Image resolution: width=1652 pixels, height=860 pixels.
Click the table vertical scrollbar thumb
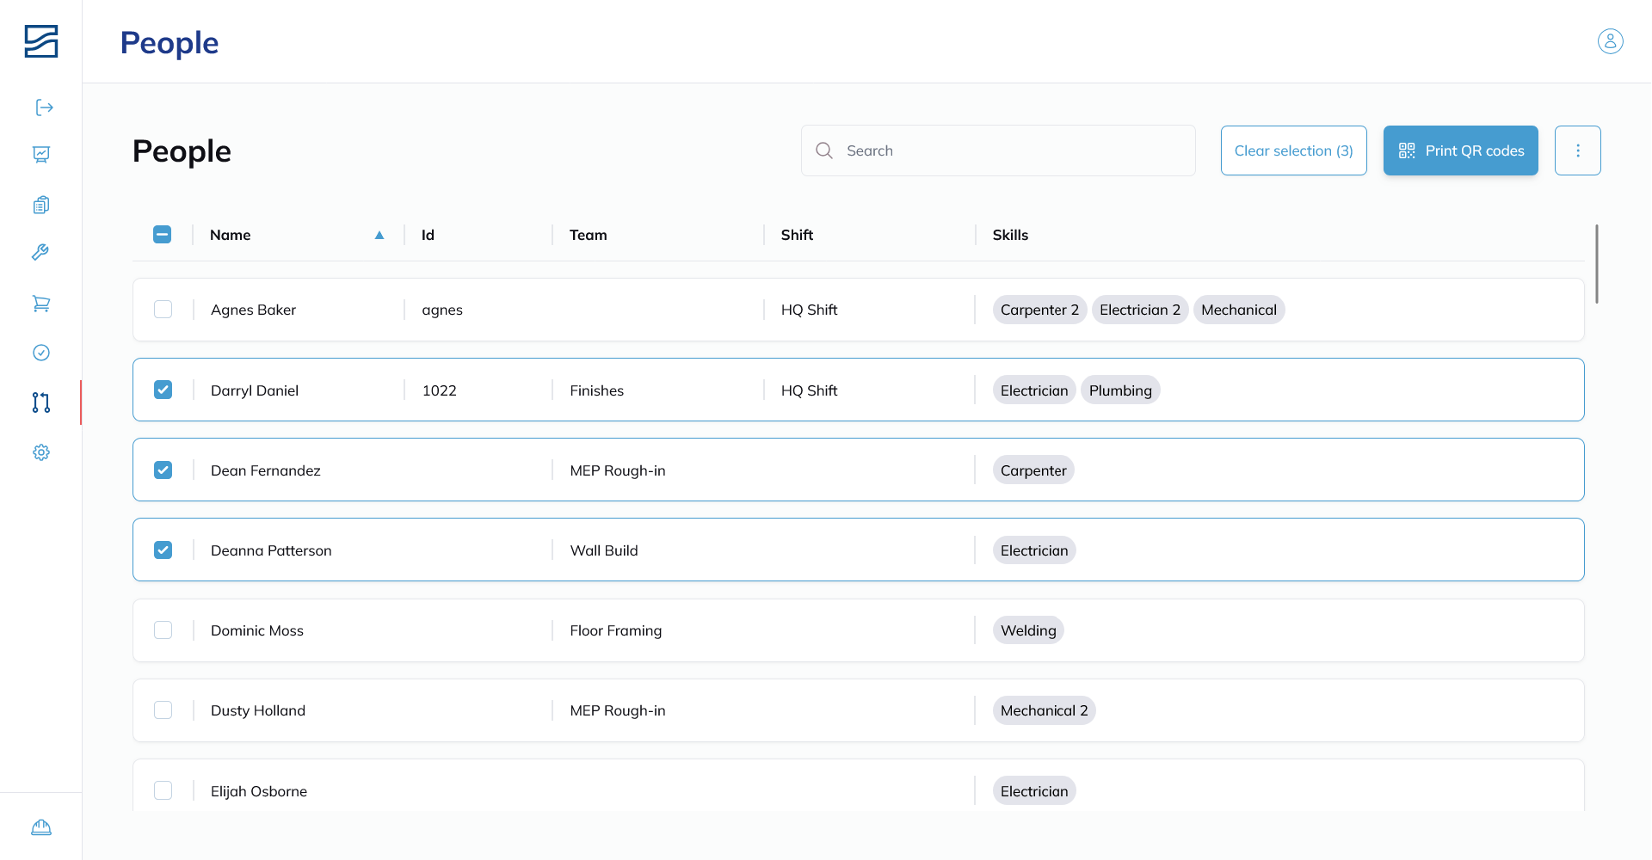1596,264
